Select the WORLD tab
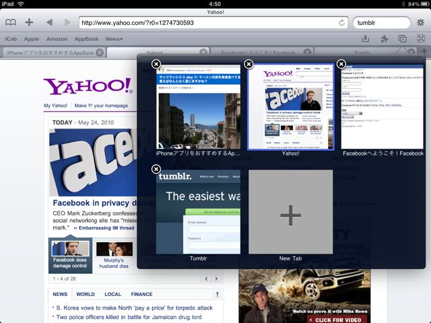 click(86, 294)
